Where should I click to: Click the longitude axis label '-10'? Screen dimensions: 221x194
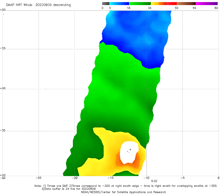pyautogui.click(x=147, y=178)
